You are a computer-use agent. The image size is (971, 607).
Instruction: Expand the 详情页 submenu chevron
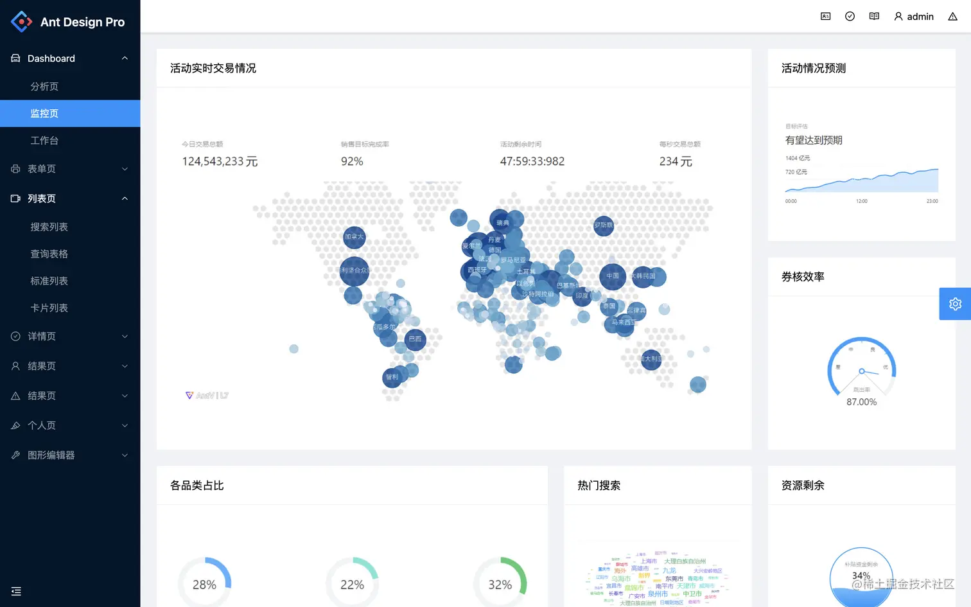click(x=125, y=336)
